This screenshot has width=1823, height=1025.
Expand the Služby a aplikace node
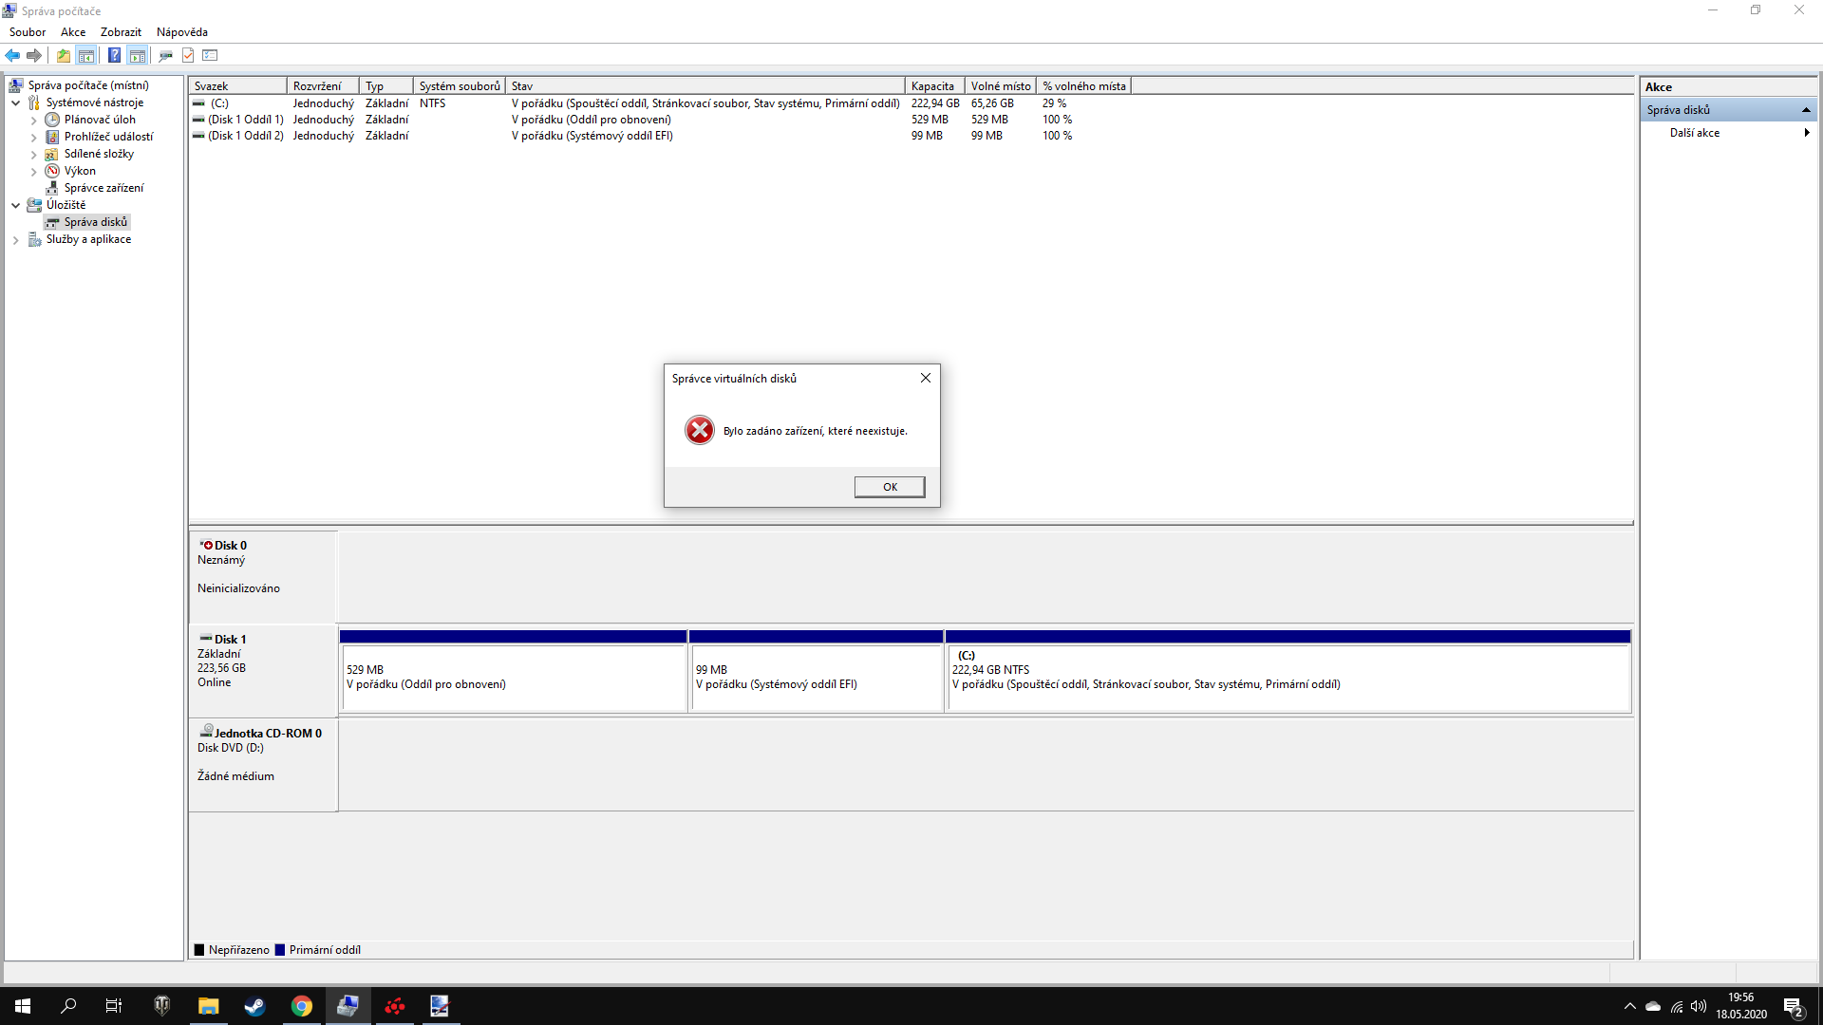pyautogui.click(x=16, y=240)
